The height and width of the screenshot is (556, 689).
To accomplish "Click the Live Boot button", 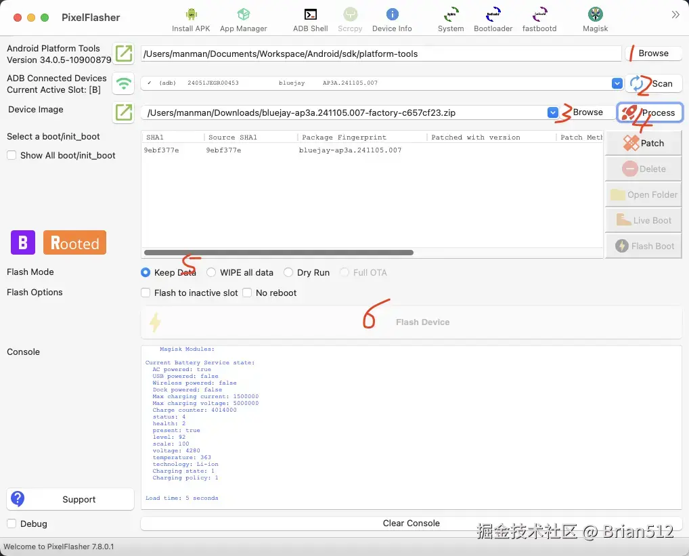I will pyautogui.click(x=643, y=220).
